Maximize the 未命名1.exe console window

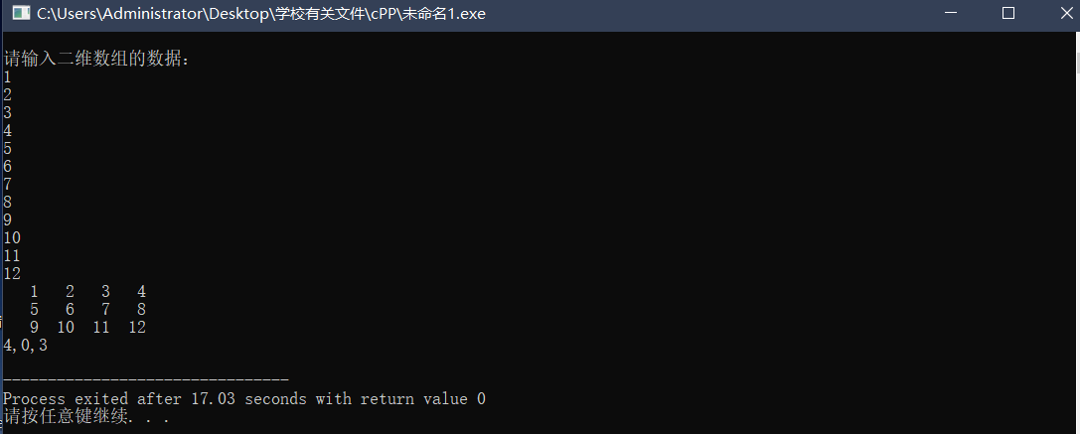[x=1008, y=13]
